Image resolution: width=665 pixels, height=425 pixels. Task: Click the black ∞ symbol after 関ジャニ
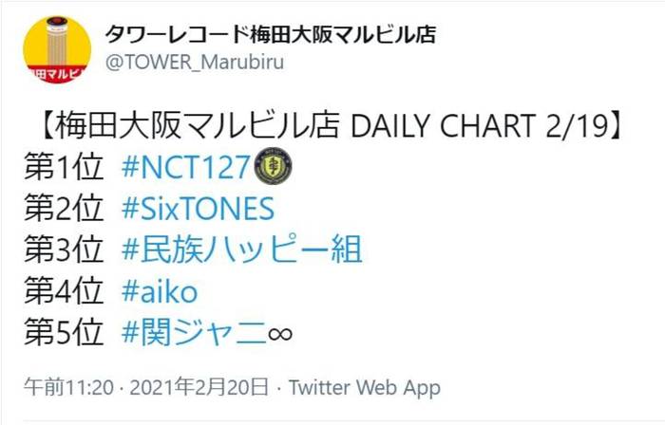coord(280,334)
